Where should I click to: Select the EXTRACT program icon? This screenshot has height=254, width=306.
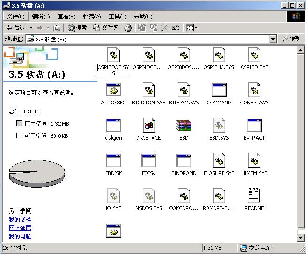(x=254, y=125)
